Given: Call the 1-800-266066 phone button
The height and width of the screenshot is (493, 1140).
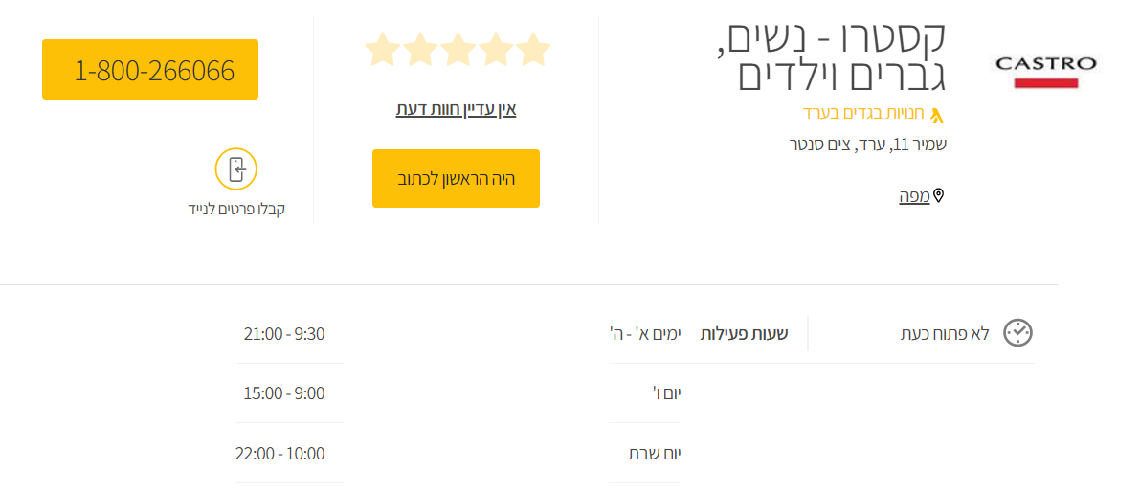Looking at the screenshot, I should click(150, 70).
